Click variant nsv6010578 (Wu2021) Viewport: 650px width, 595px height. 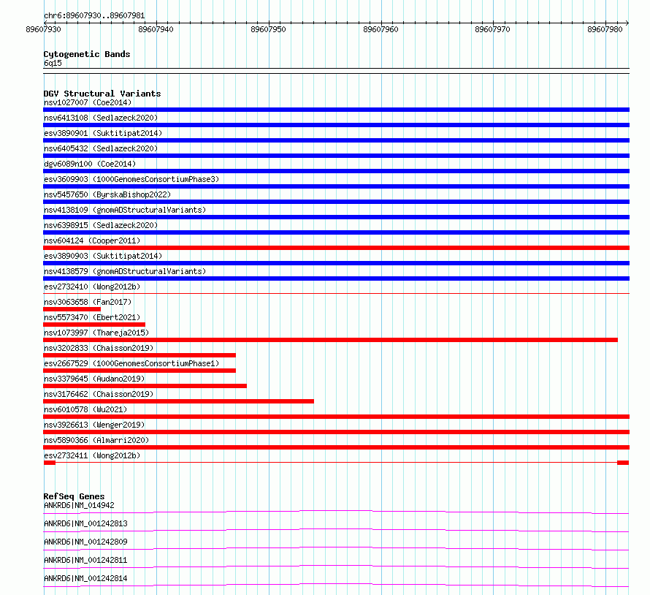[85, 409]
